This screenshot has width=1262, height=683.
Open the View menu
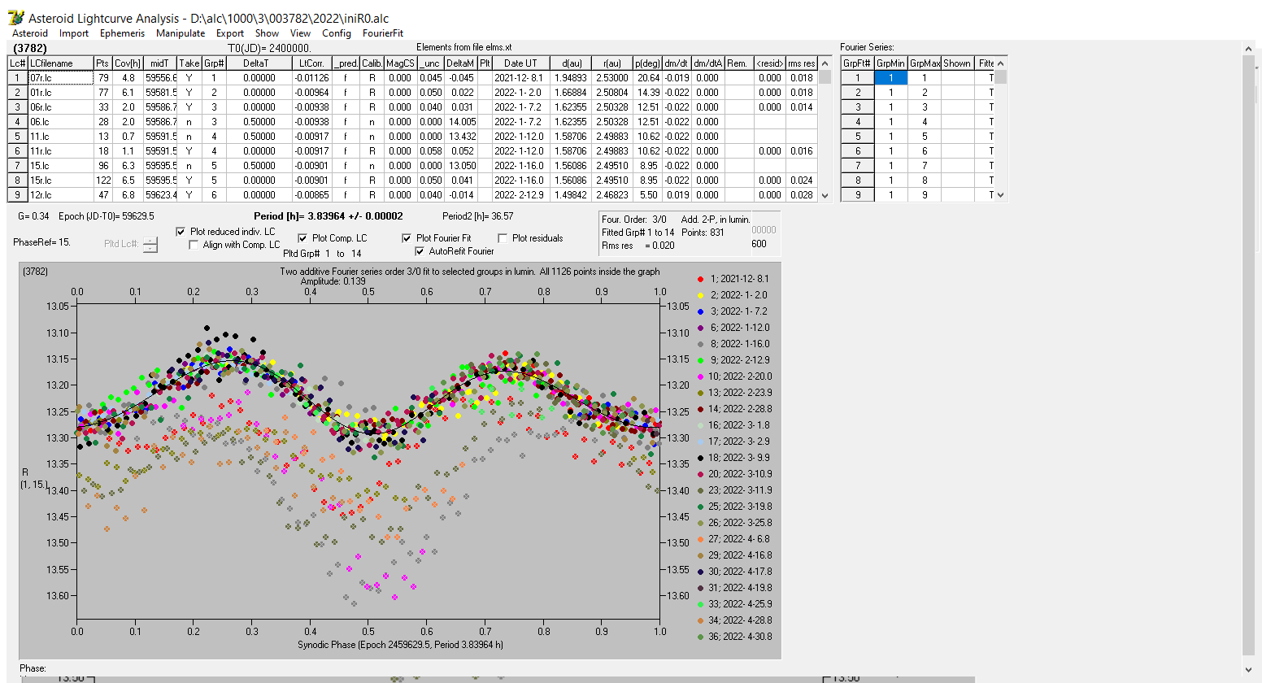point(301,33)
